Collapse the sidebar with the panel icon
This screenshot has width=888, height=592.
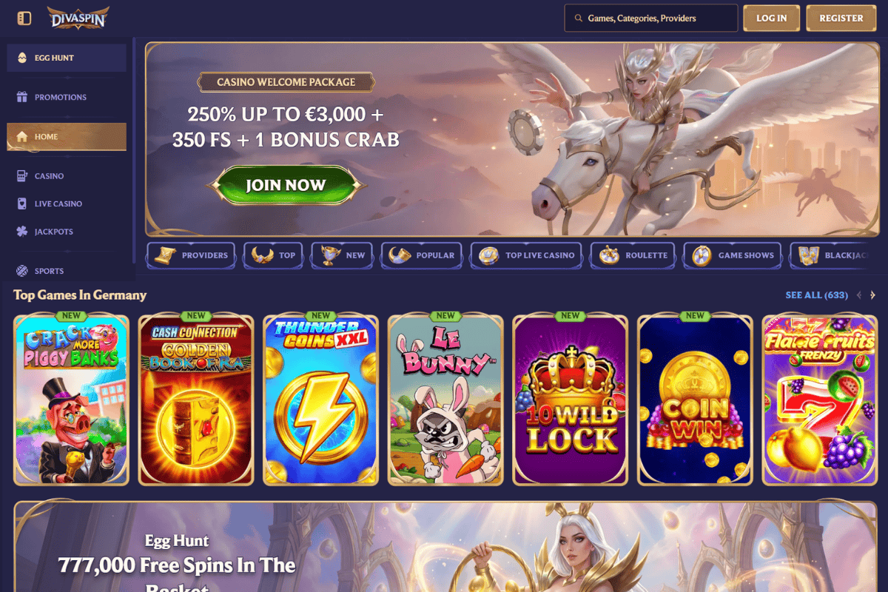(24, 18)
